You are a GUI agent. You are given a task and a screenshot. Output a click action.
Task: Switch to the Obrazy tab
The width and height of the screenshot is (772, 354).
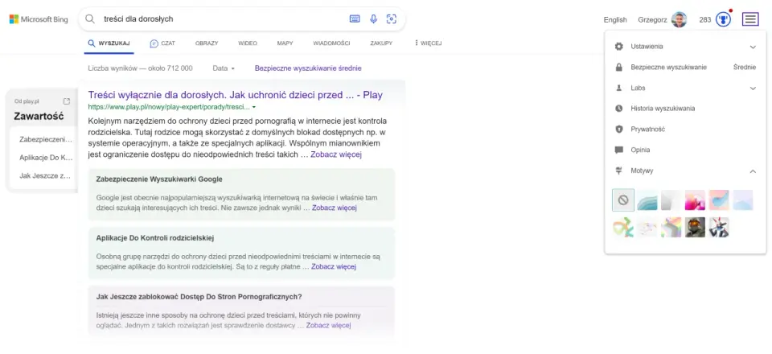207,43
